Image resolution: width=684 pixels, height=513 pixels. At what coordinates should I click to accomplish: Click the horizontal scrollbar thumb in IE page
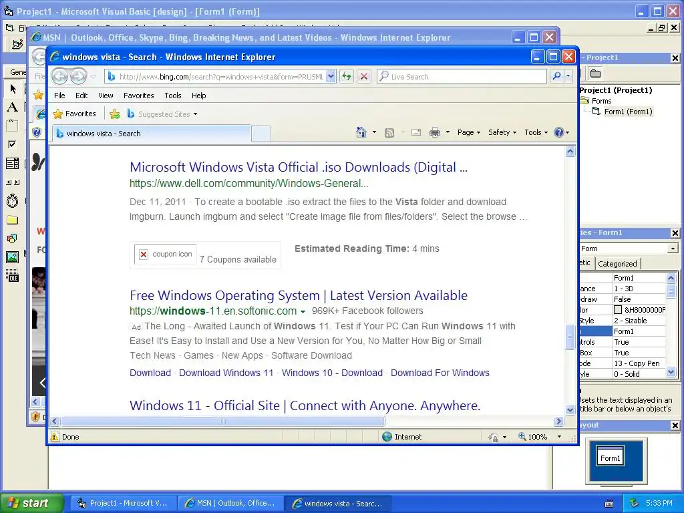click(223, 421)
